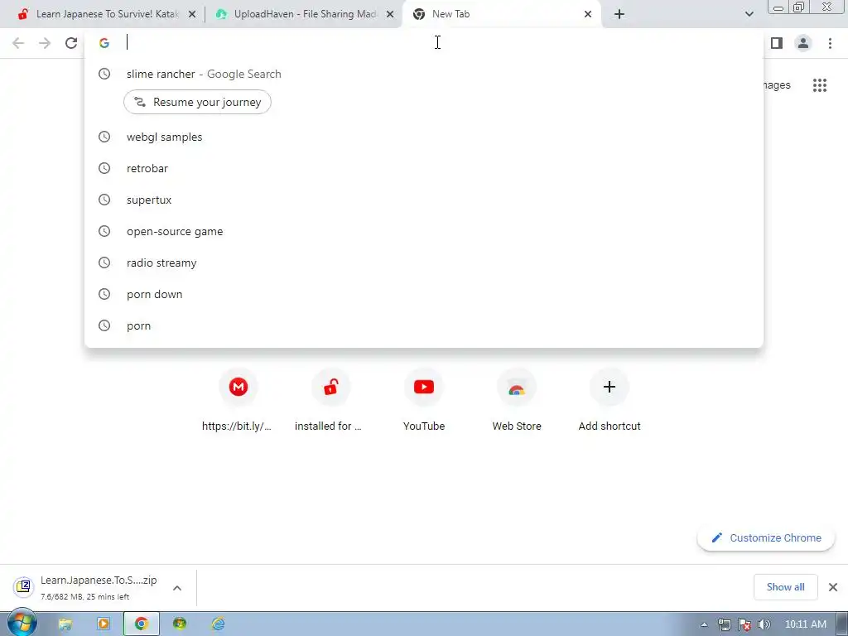Close the UploadHaven tab
The image size is (848, 636).
(x=390, y=14)
